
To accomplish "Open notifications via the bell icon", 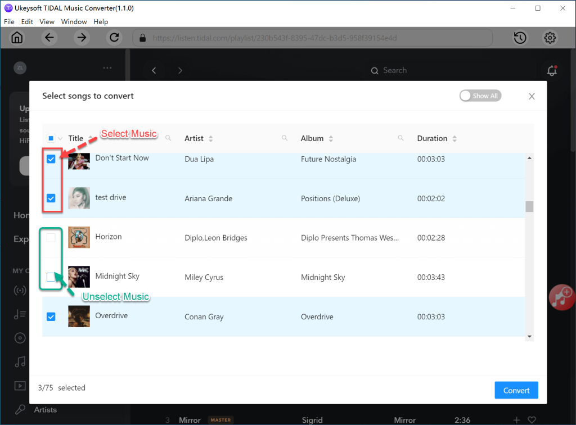I will pyautogui.click(x=551, y=70).
